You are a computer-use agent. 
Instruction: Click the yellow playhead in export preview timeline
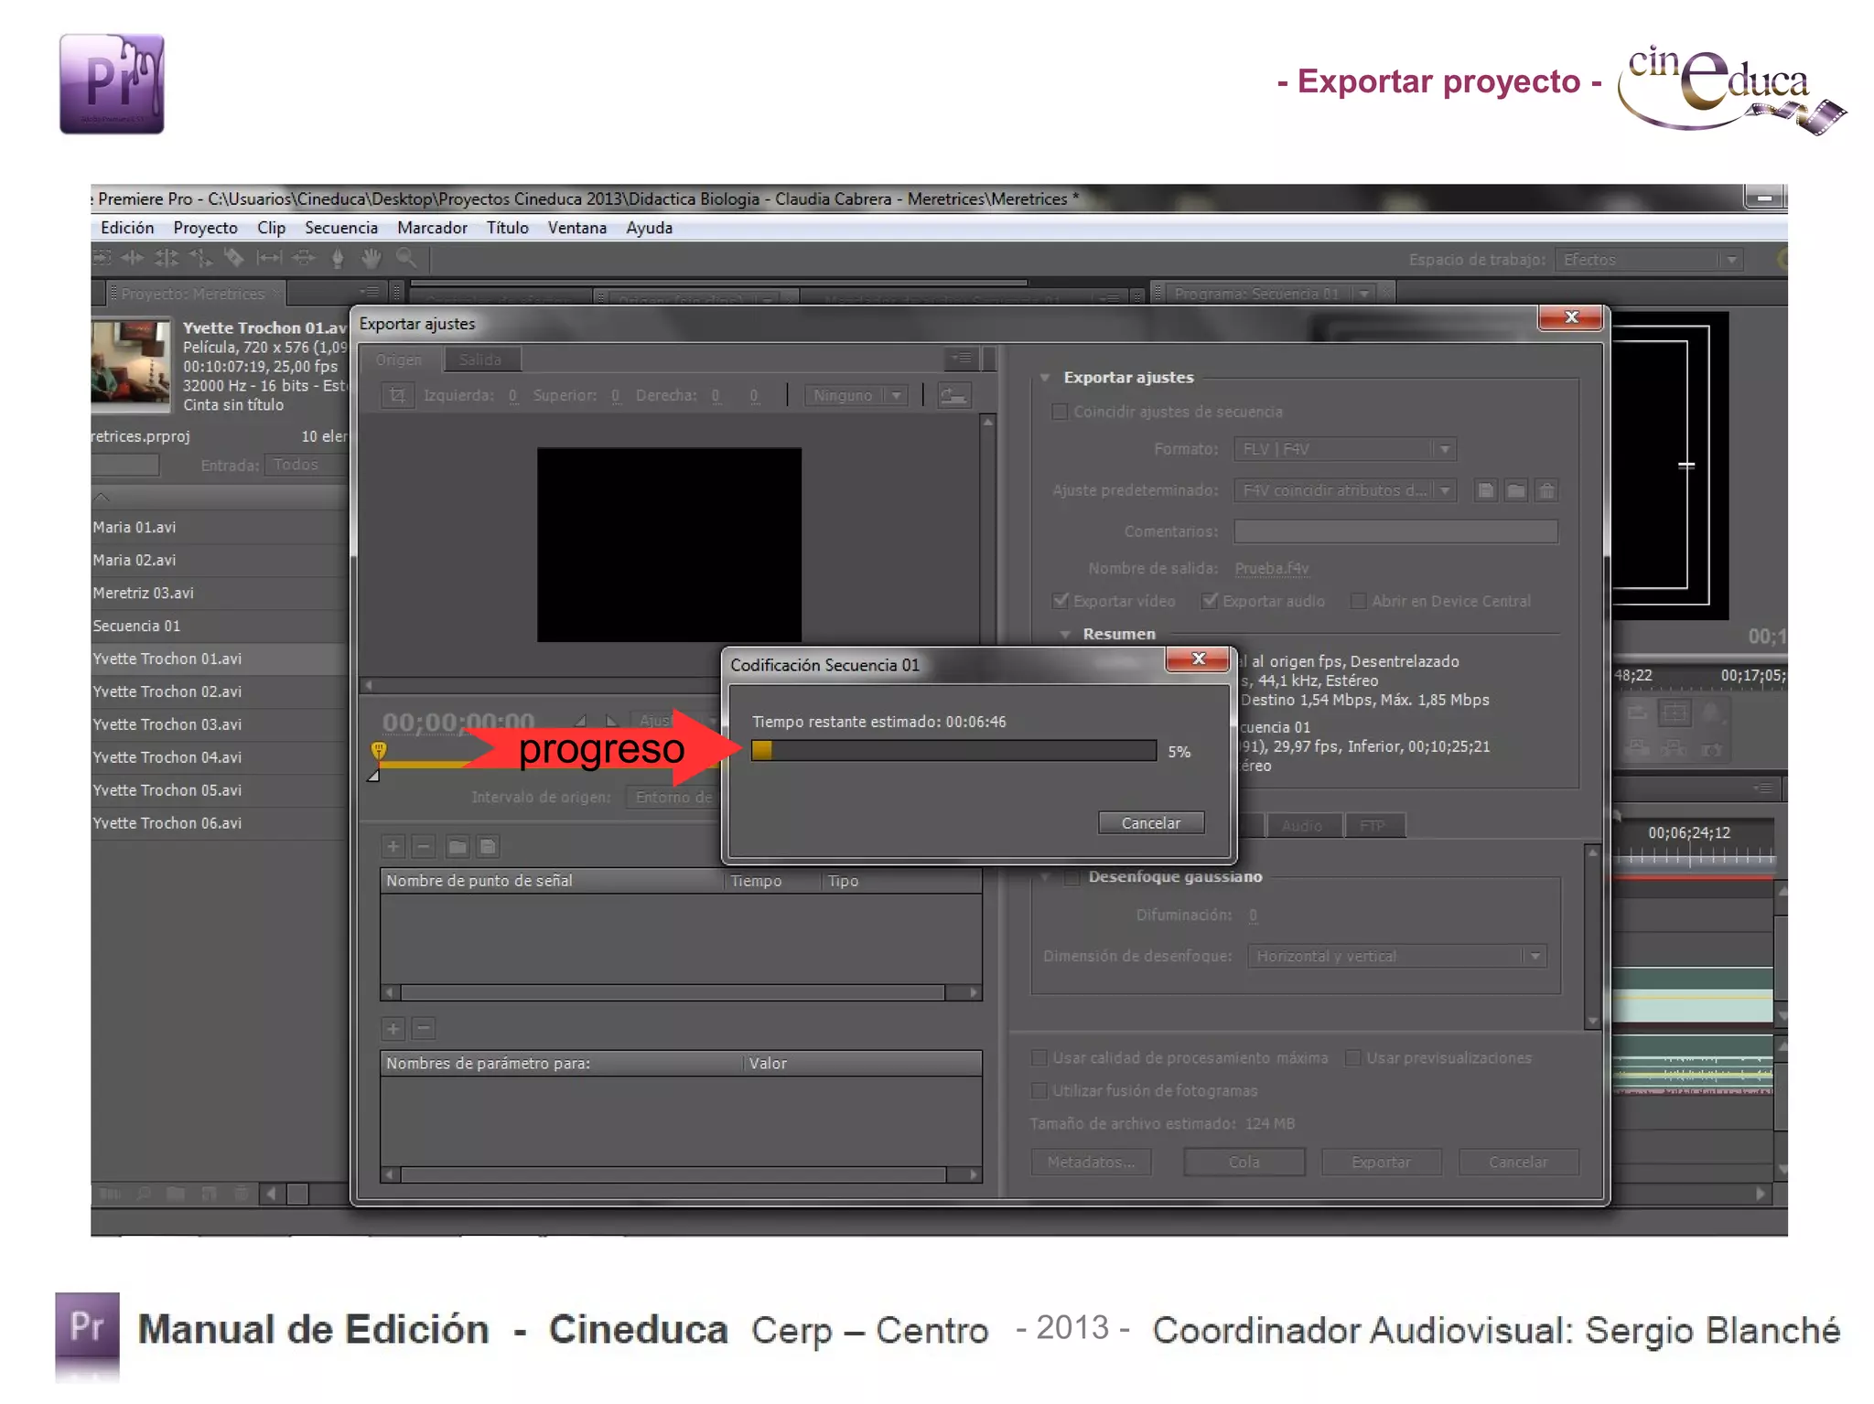379,751
